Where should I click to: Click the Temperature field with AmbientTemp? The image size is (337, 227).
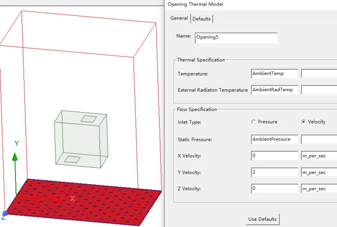[274, 73]
